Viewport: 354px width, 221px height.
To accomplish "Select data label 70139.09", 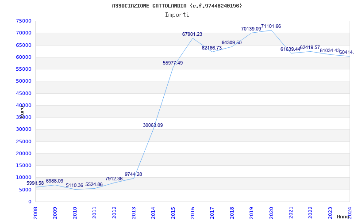I will [251, 29].
